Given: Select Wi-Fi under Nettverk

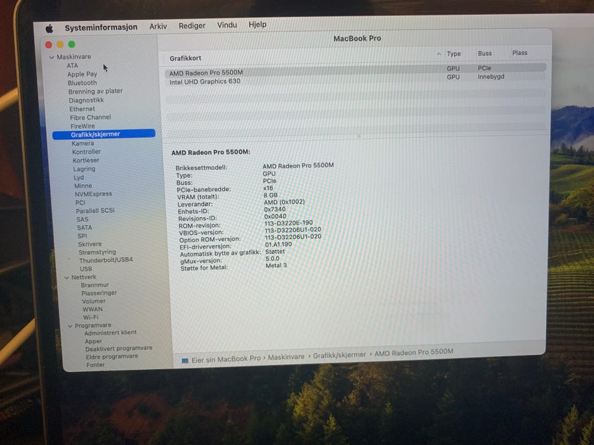Looking at the screenshot, I should pos(90,317).
